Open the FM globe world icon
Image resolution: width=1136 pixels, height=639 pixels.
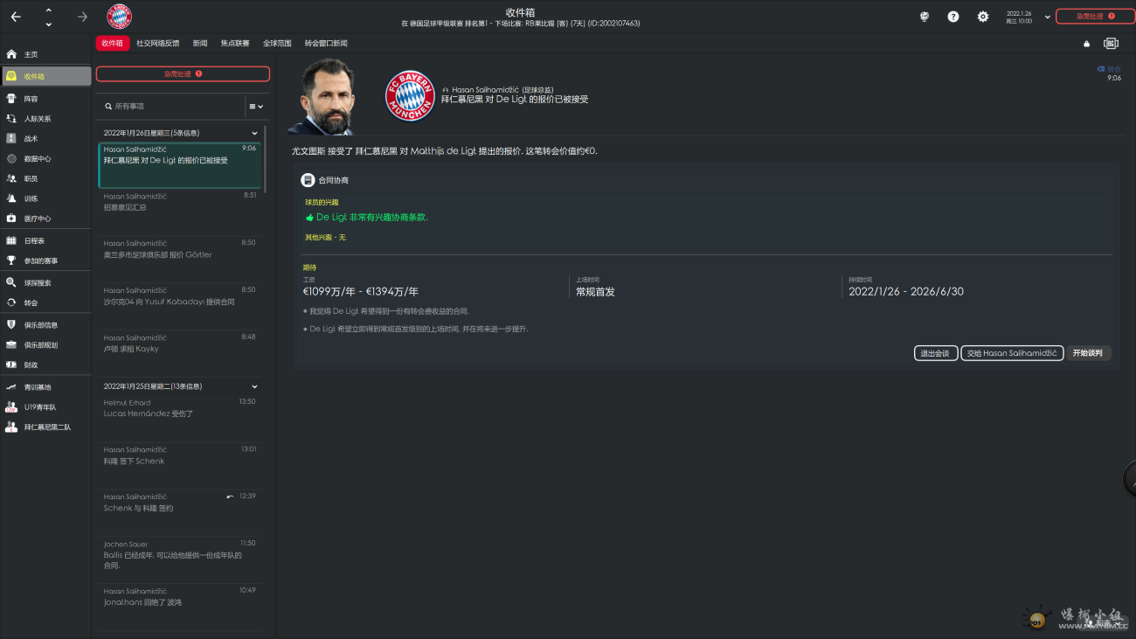click(924, 17)
